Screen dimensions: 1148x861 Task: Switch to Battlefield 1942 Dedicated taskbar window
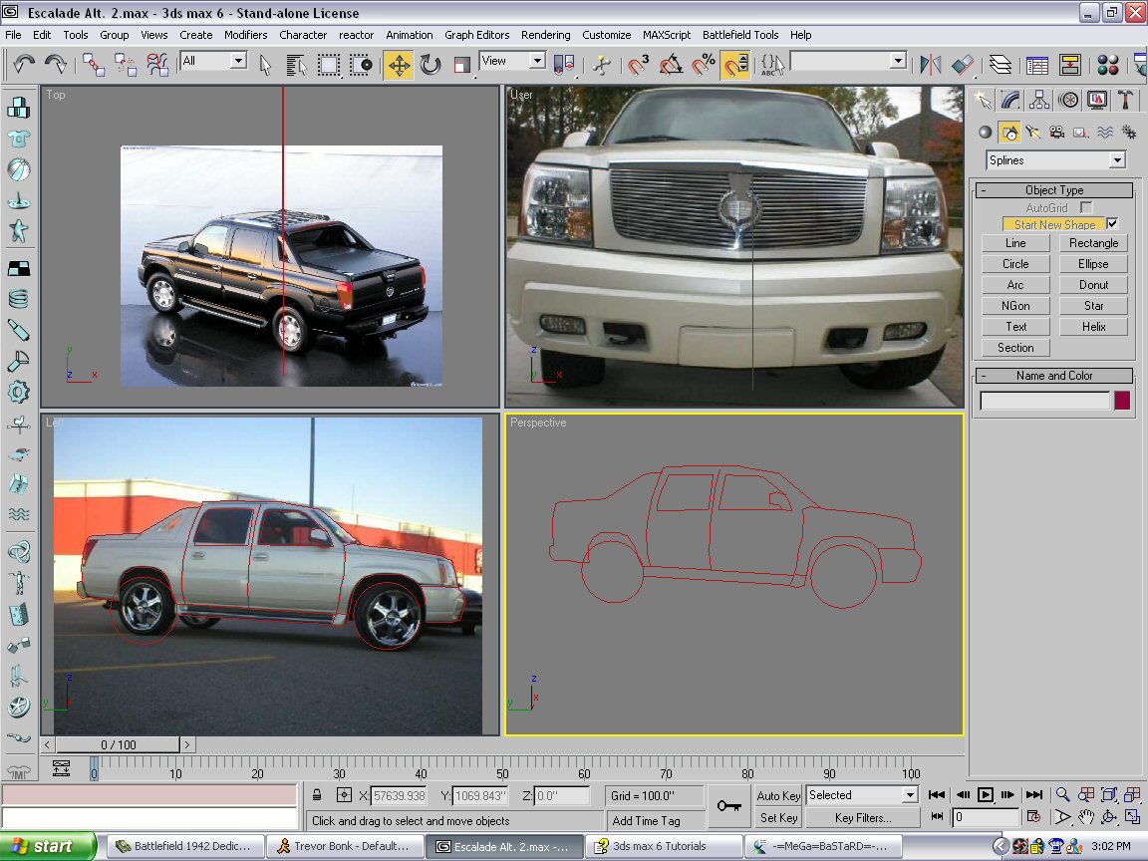pyautogui.click(x=184, y=846)
